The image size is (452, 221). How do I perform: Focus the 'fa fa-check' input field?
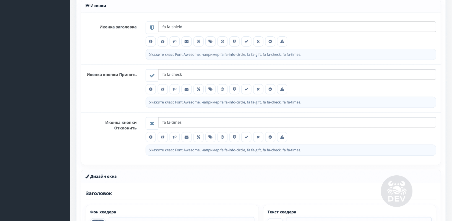pos(297,74)
